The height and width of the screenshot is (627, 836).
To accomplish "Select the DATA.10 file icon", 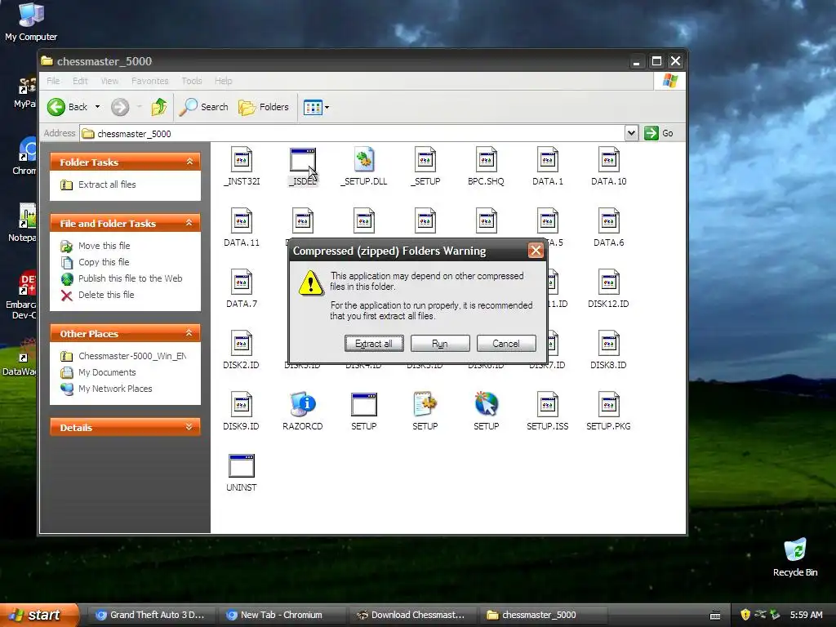I will (x=609, y=159).
